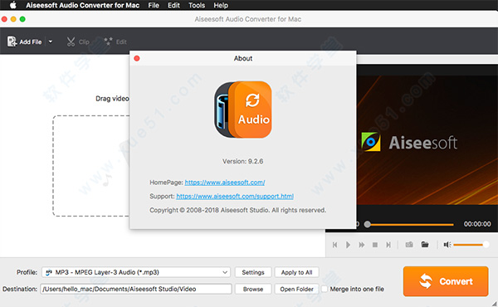498x307 pixels.
Task: Mute audio with speaker icon
Action: [447, 245]
